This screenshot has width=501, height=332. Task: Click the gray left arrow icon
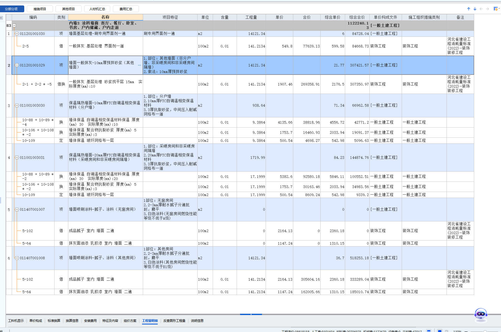coord(481,9)
